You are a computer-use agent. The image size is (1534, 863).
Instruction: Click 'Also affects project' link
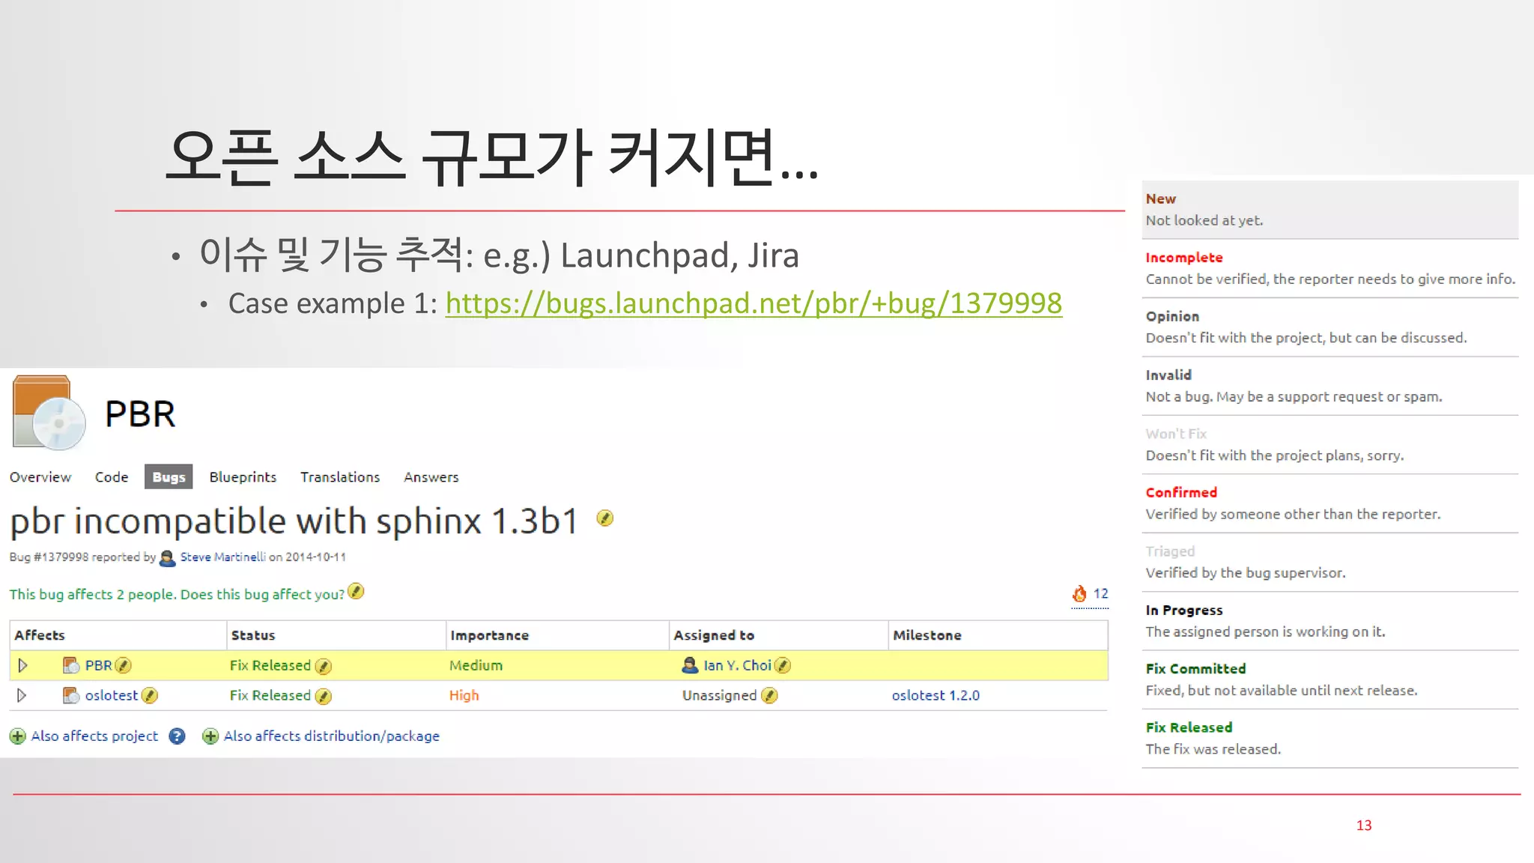(x=94, y=736)
